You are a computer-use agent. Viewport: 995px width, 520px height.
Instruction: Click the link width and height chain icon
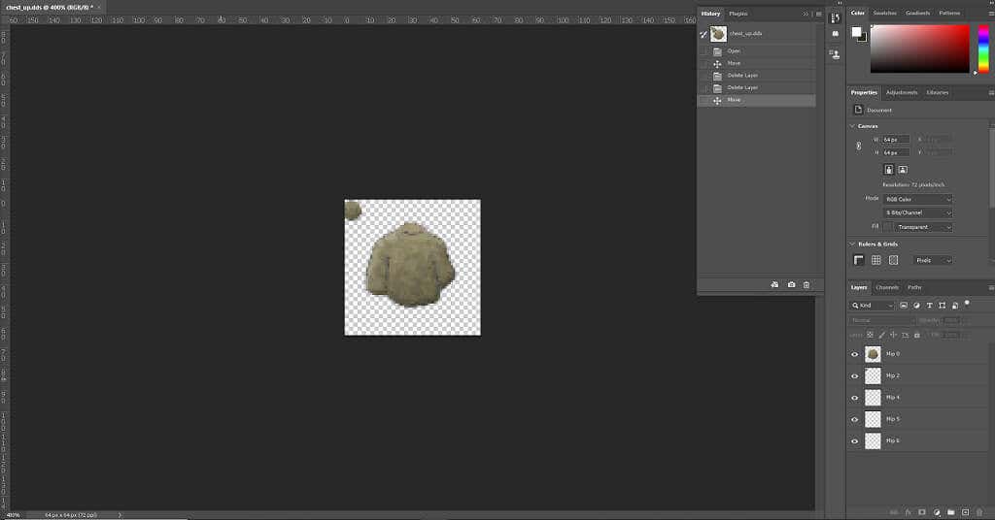pyautogui.click(x=859, y=146)
